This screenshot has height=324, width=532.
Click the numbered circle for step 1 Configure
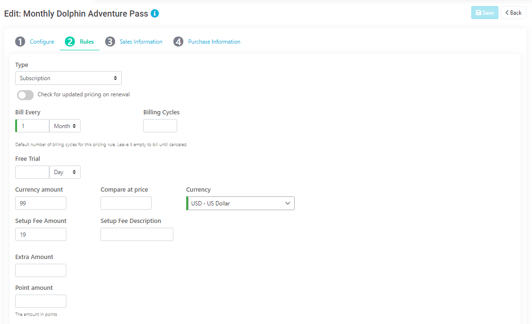[20, 41]
